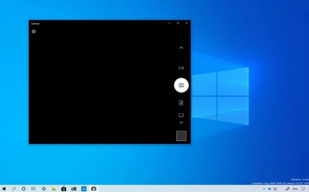Minimize the Camera window

(x=170, y=23)
